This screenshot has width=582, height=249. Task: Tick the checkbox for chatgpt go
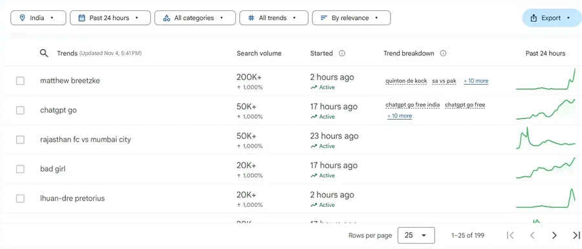(20, 110)
